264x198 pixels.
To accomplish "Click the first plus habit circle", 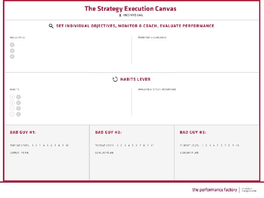I will (x=12, y=97).
